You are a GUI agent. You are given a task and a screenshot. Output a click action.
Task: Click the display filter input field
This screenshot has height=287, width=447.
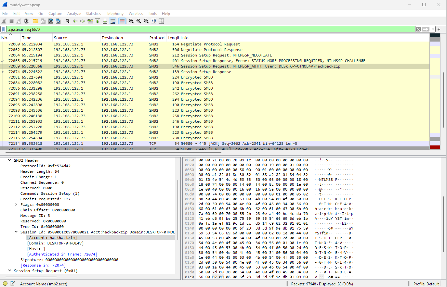(211, 29)
